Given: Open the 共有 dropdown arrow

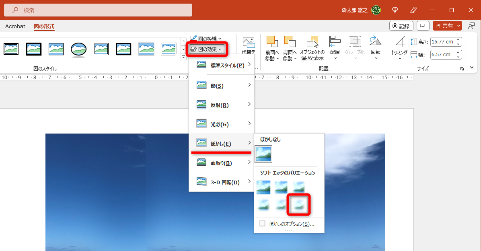Looking at the screenshot, I should tap(458, 26).
